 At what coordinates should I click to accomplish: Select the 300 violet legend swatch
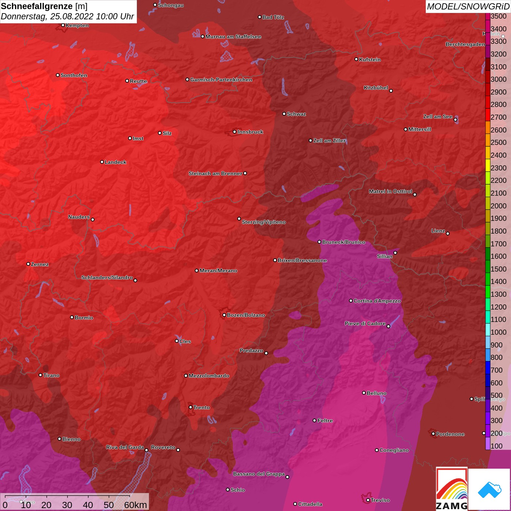pos(488,418)
